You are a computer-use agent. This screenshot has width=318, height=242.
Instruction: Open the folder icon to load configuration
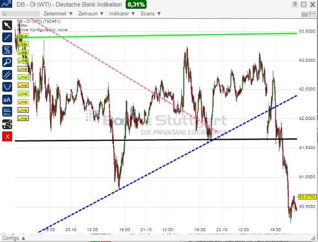305,14
